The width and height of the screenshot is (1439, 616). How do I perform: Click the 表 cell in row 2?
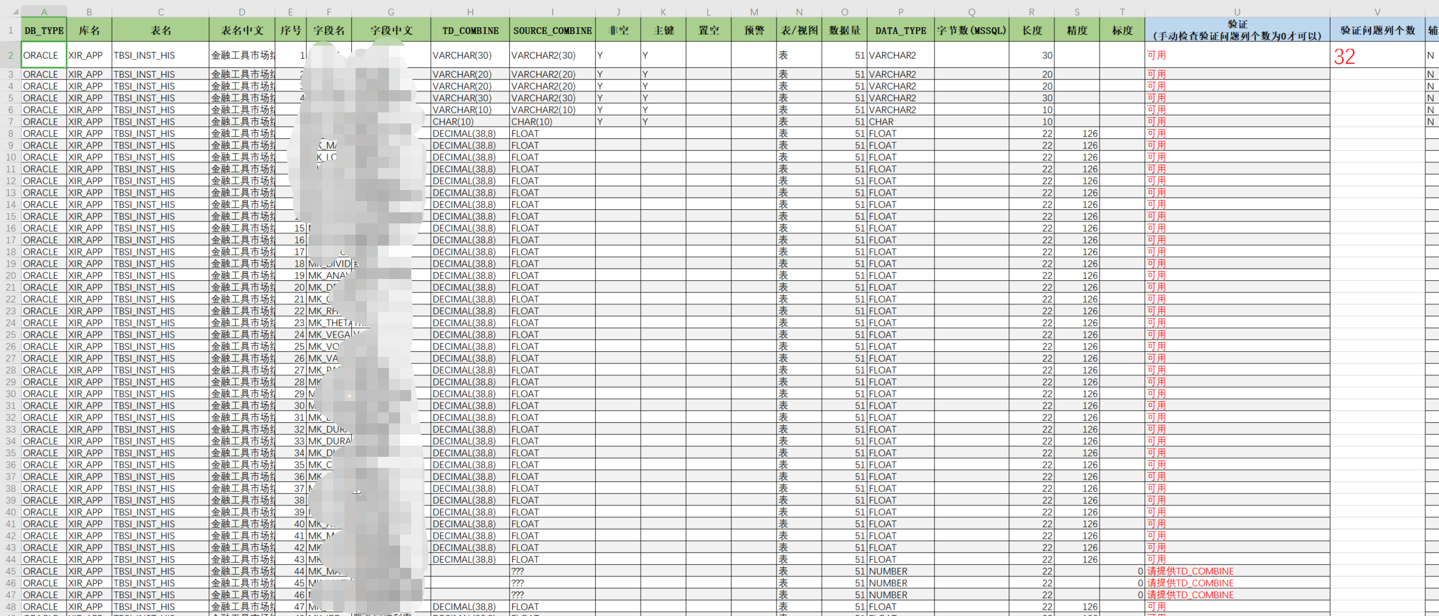[x=799, y=55]
